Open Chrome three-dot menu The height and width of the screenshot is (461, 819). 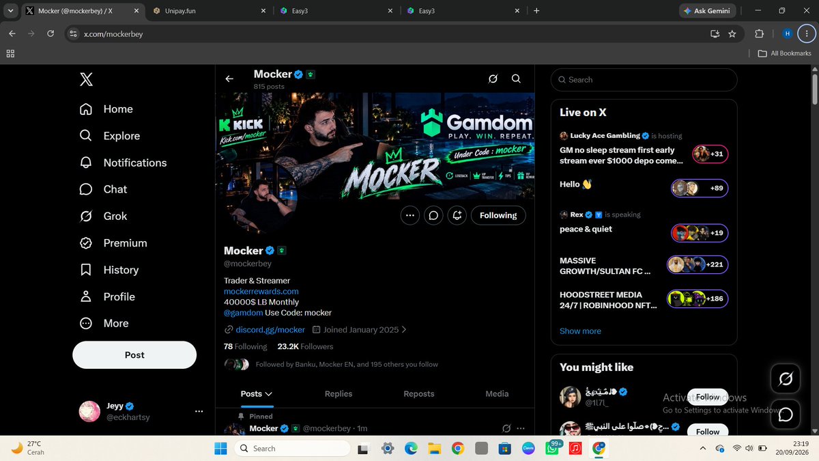coord(807,33)
